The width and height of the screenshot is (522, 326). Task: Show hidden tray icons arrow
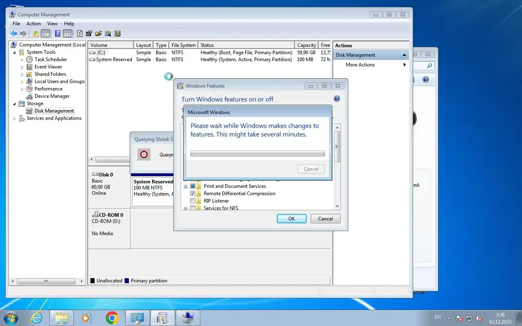click(449, 318)
